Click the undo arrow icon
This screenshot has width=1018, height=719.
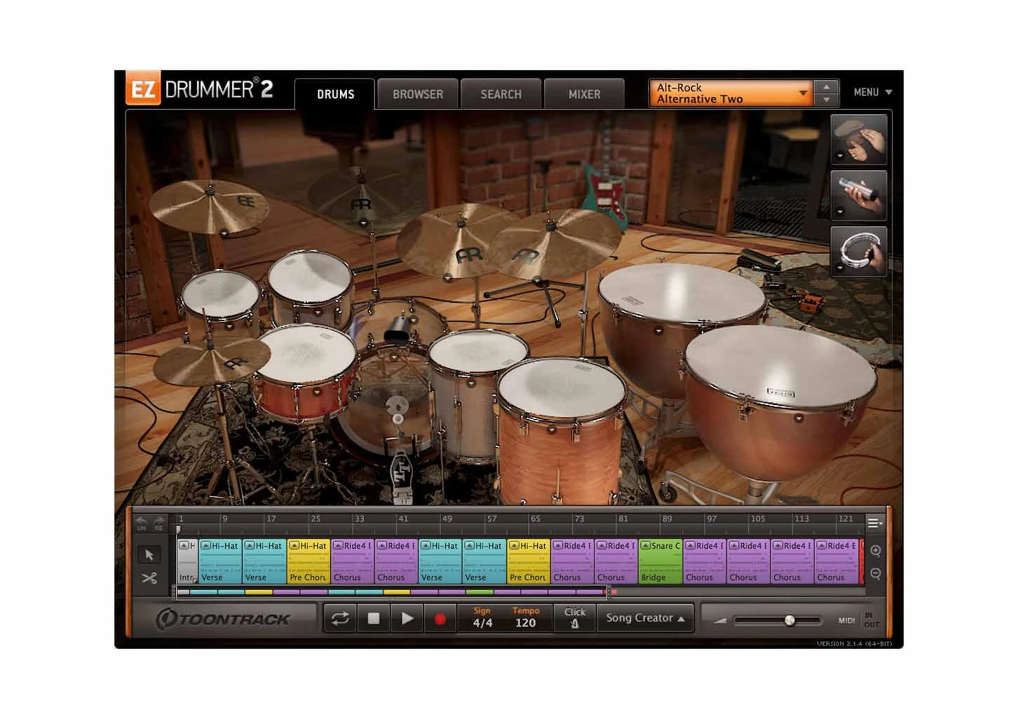(x=141, y=521)
